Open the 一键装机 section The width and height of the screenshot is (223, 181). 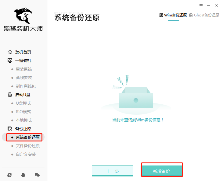point(23,61)
